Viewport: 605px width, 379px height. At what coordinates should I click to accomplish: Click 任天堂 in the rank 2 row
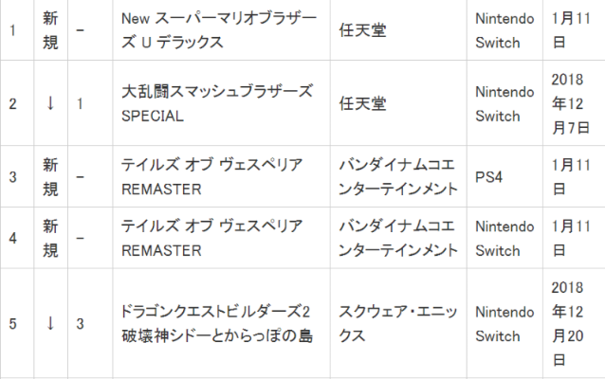[x=358, y=103]
